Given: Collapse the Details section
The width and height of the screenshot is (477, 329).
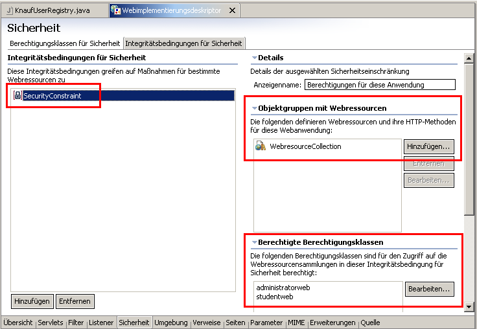Looking at the screenshot, I should click(254, 58).
